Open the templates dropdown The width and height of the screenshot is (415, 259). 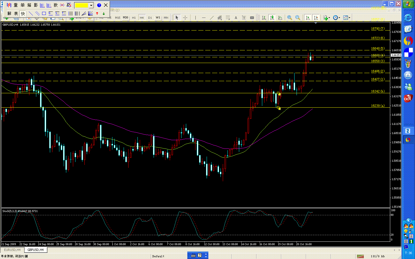tap(347, 18)
